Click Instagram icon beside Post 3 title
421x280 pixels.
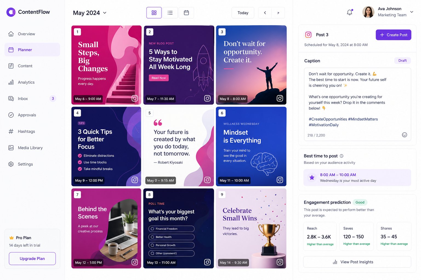[308, 35]
